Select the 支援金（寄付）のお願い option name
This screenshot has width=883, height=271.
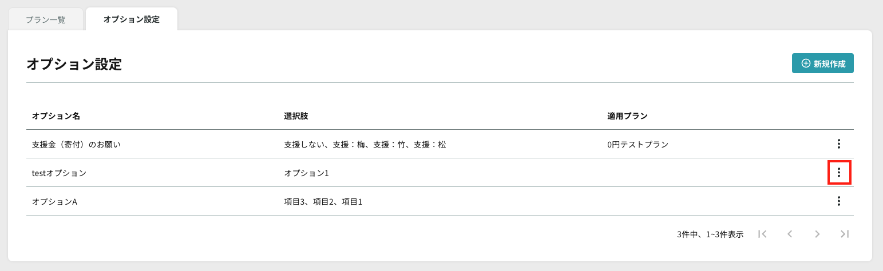pyautogui.click(x=76, y=145)
